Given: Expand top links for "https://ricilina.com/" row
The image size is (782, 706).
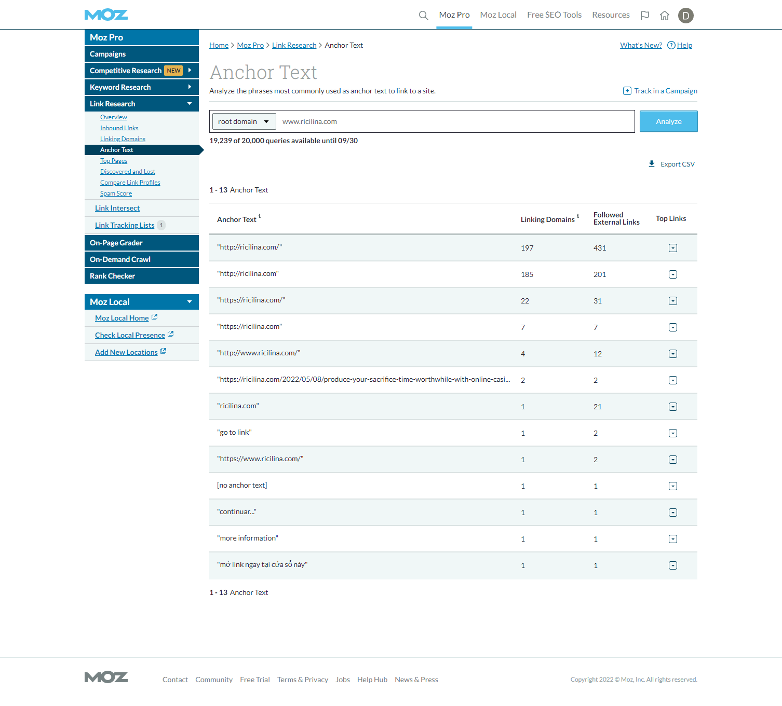Looking at the screenshot, I should 673,301.
